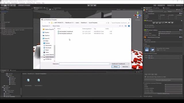This screenshot has width=184, height=103.
Task: Click the Pause button in Unity toolbar
Action: [x=92, y=5]
